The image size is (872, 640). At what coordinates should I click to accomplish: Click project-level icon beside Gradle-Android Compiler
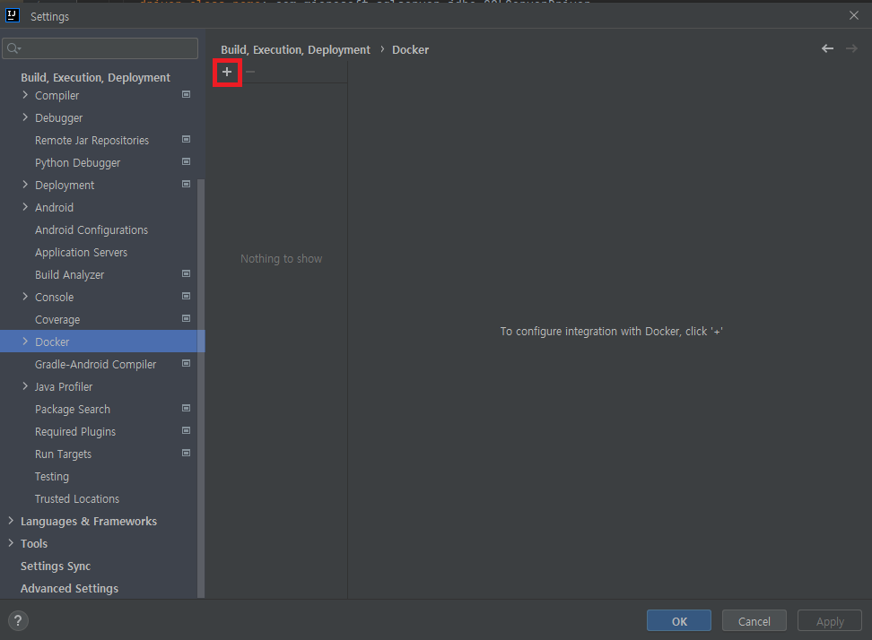pyautogui.click(x=187, y=363)
